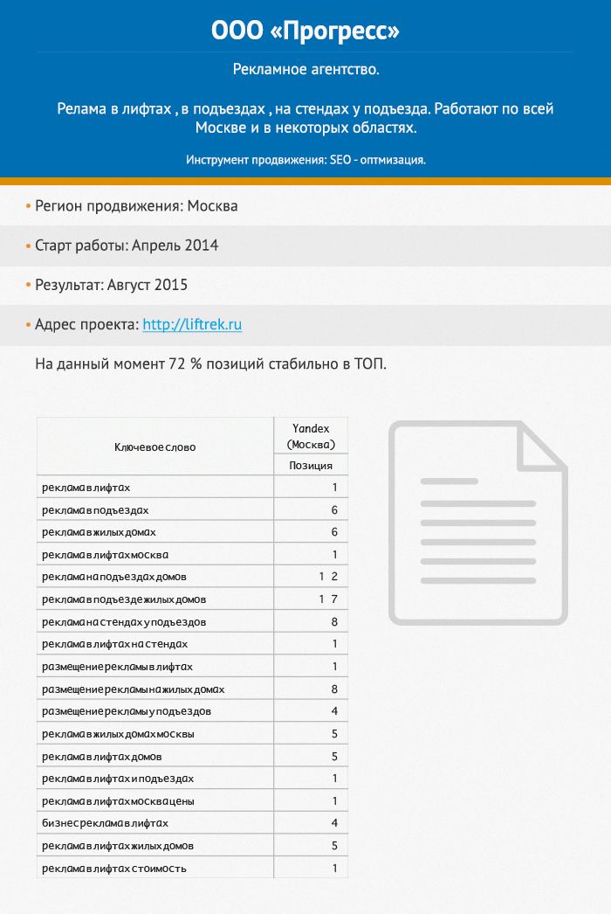Select the 'реклама на подъездах домов' keyword row

click(113, 578)
